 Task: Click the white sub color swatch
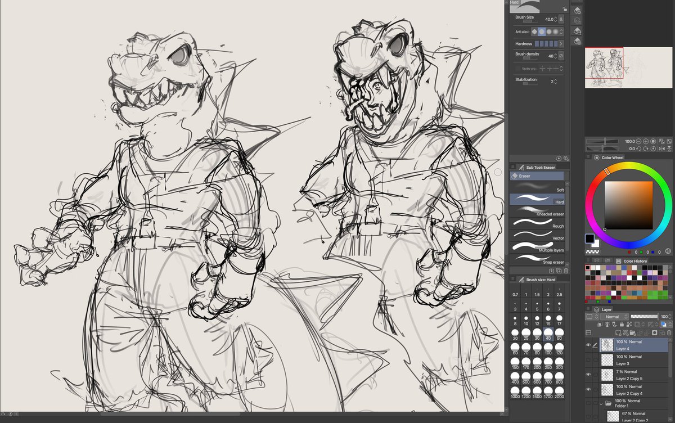(595, 245)
